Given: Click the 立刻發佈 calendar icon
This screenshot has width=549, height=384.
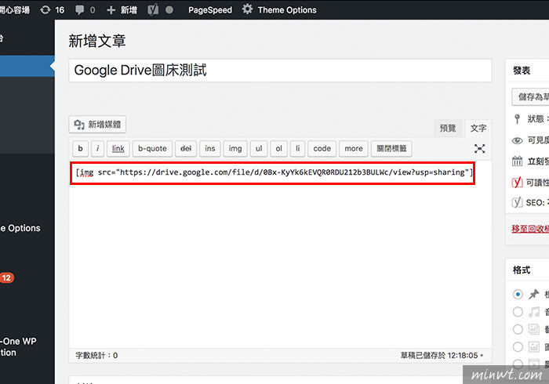Looking at the screenshot, I should (517, 161).
